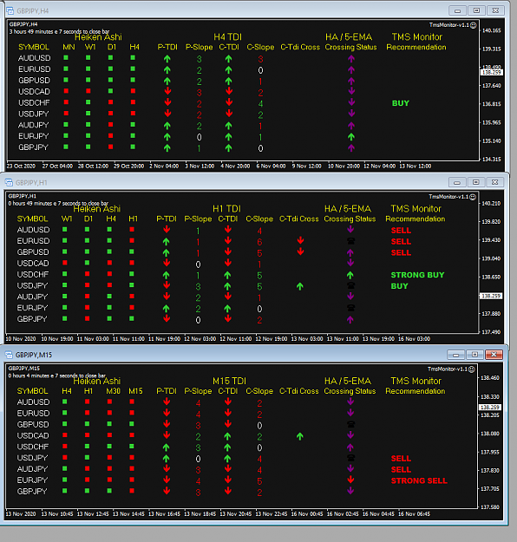
Task: Click phone icon in USDJPY row, M15 window
Action: pyautogui.click(x=350, y=458)
